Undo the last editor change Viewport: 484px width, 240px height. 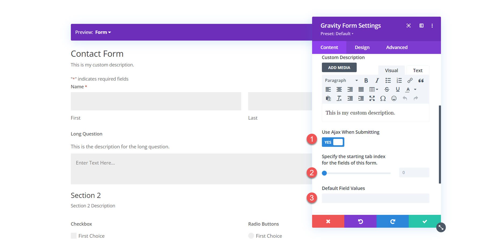[405, 98]
